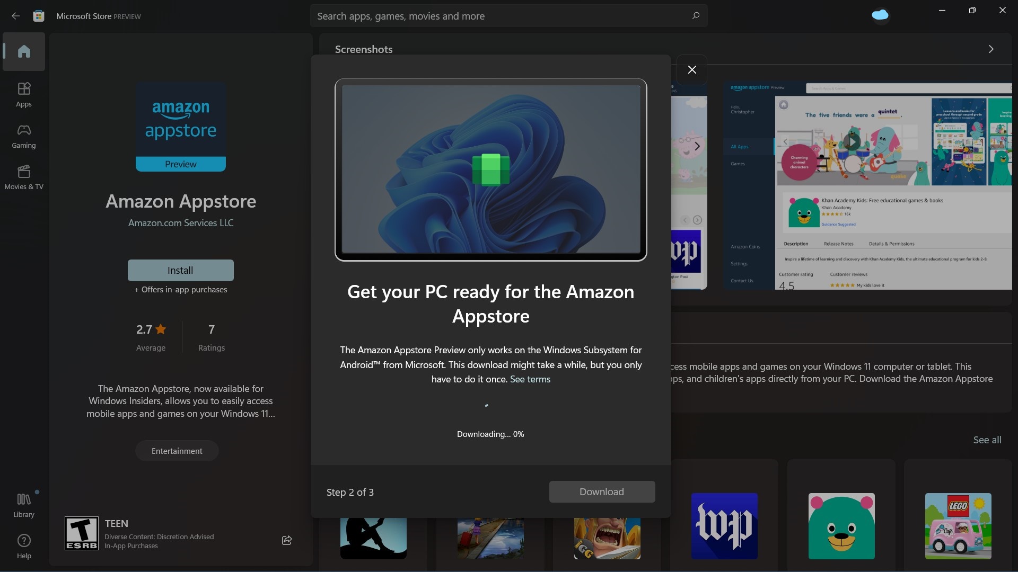1018x572 pixels.
Task: Open the Library in sidebar
Action: (x=24, y=505)
